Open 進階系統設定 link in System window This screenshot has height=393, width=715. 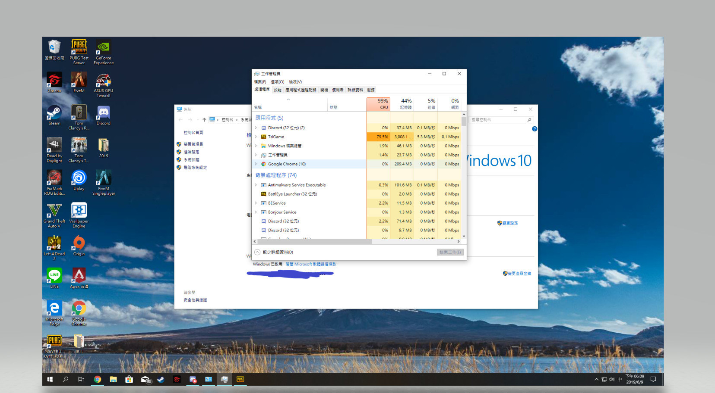[x=195, y=168]
